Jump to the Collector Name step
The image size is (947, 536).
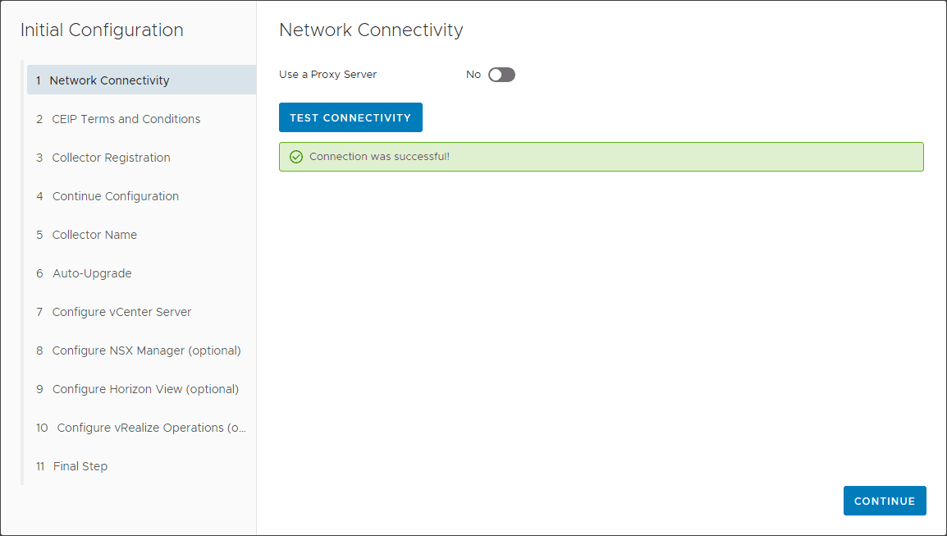coord(94,235)
